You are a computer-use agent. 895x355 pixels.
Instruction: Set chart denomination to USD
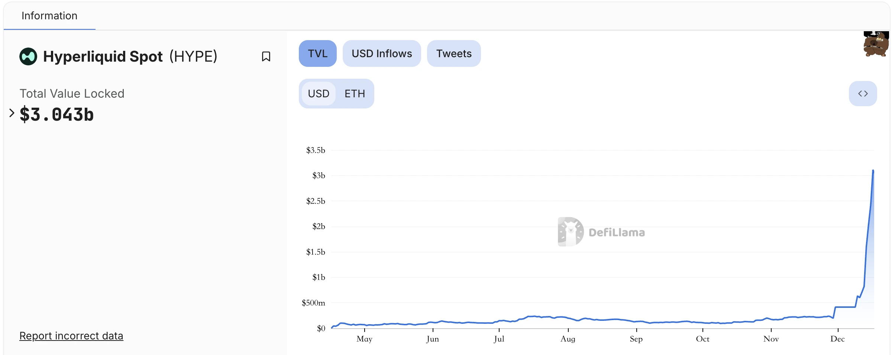coord(319,94)
